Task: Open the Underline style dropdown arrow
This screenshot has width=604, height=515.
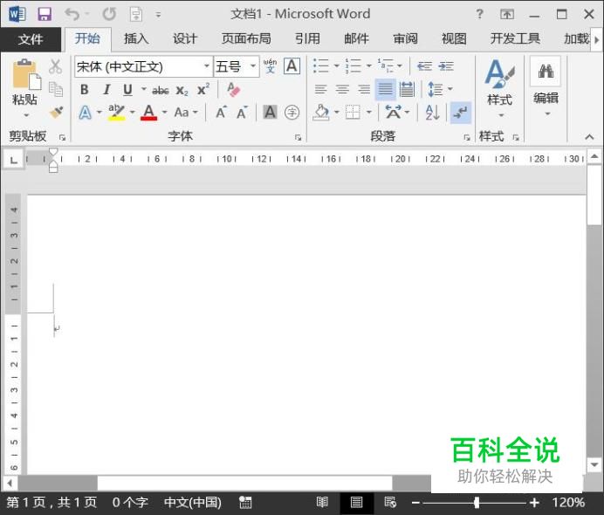Action: 144,89
